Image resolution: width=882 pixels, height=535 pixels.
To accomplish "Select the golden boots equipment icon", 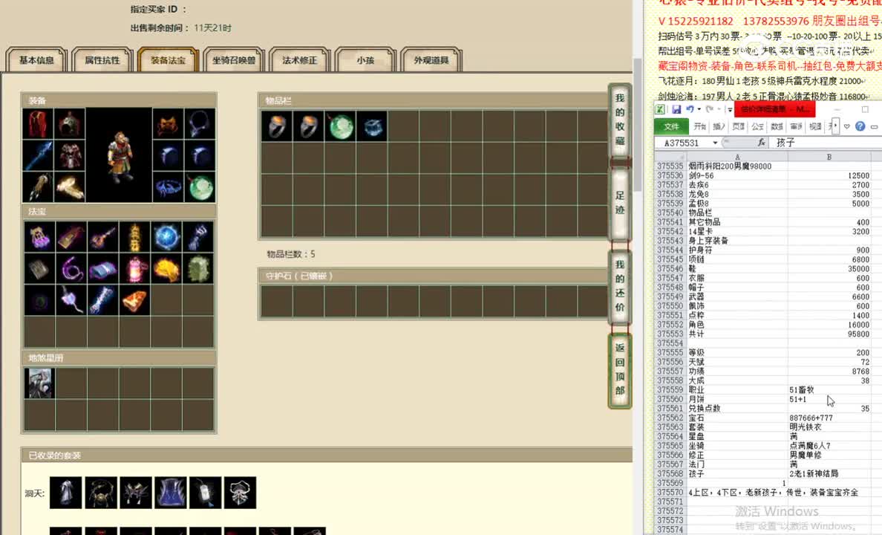I will click(70, 187).
